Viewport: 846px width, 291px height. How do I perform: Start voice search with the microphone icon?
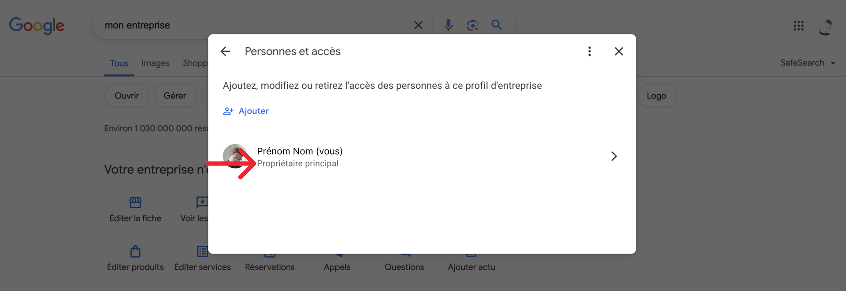coord(448,25)
